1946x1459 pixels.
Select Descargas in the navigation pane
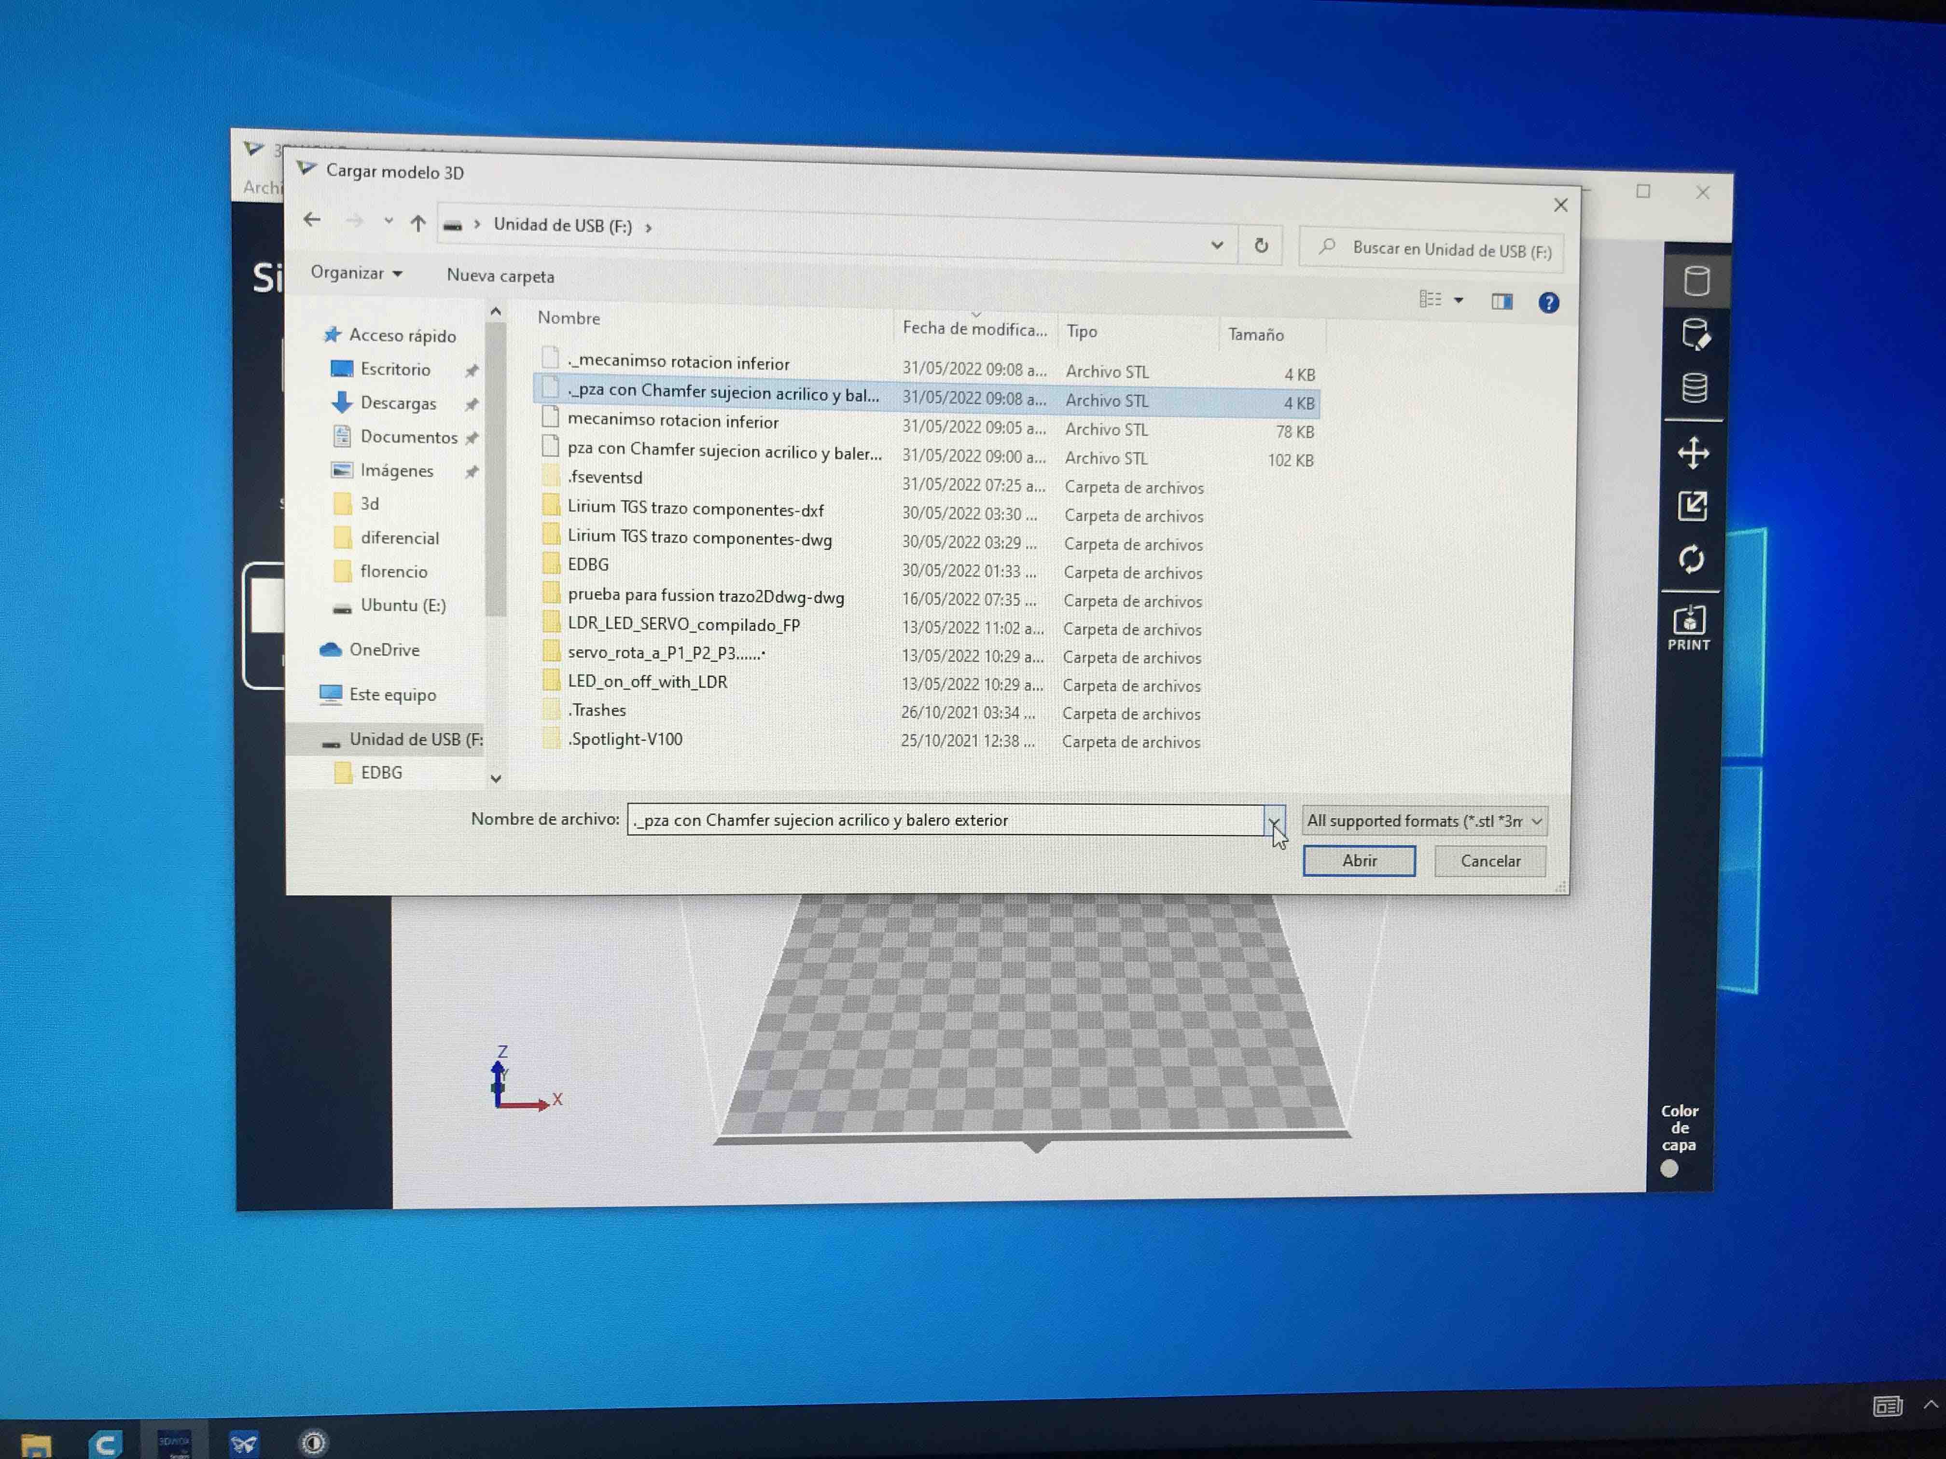[x=398, y=403]
